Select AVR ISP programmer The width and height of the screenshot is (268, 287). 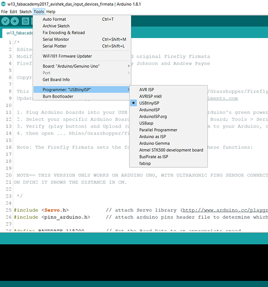[169, 90]
